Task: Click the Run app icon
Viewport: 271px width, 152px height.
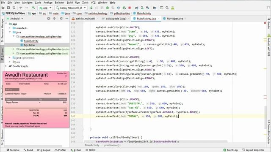Action: click(x=91, y=8)
